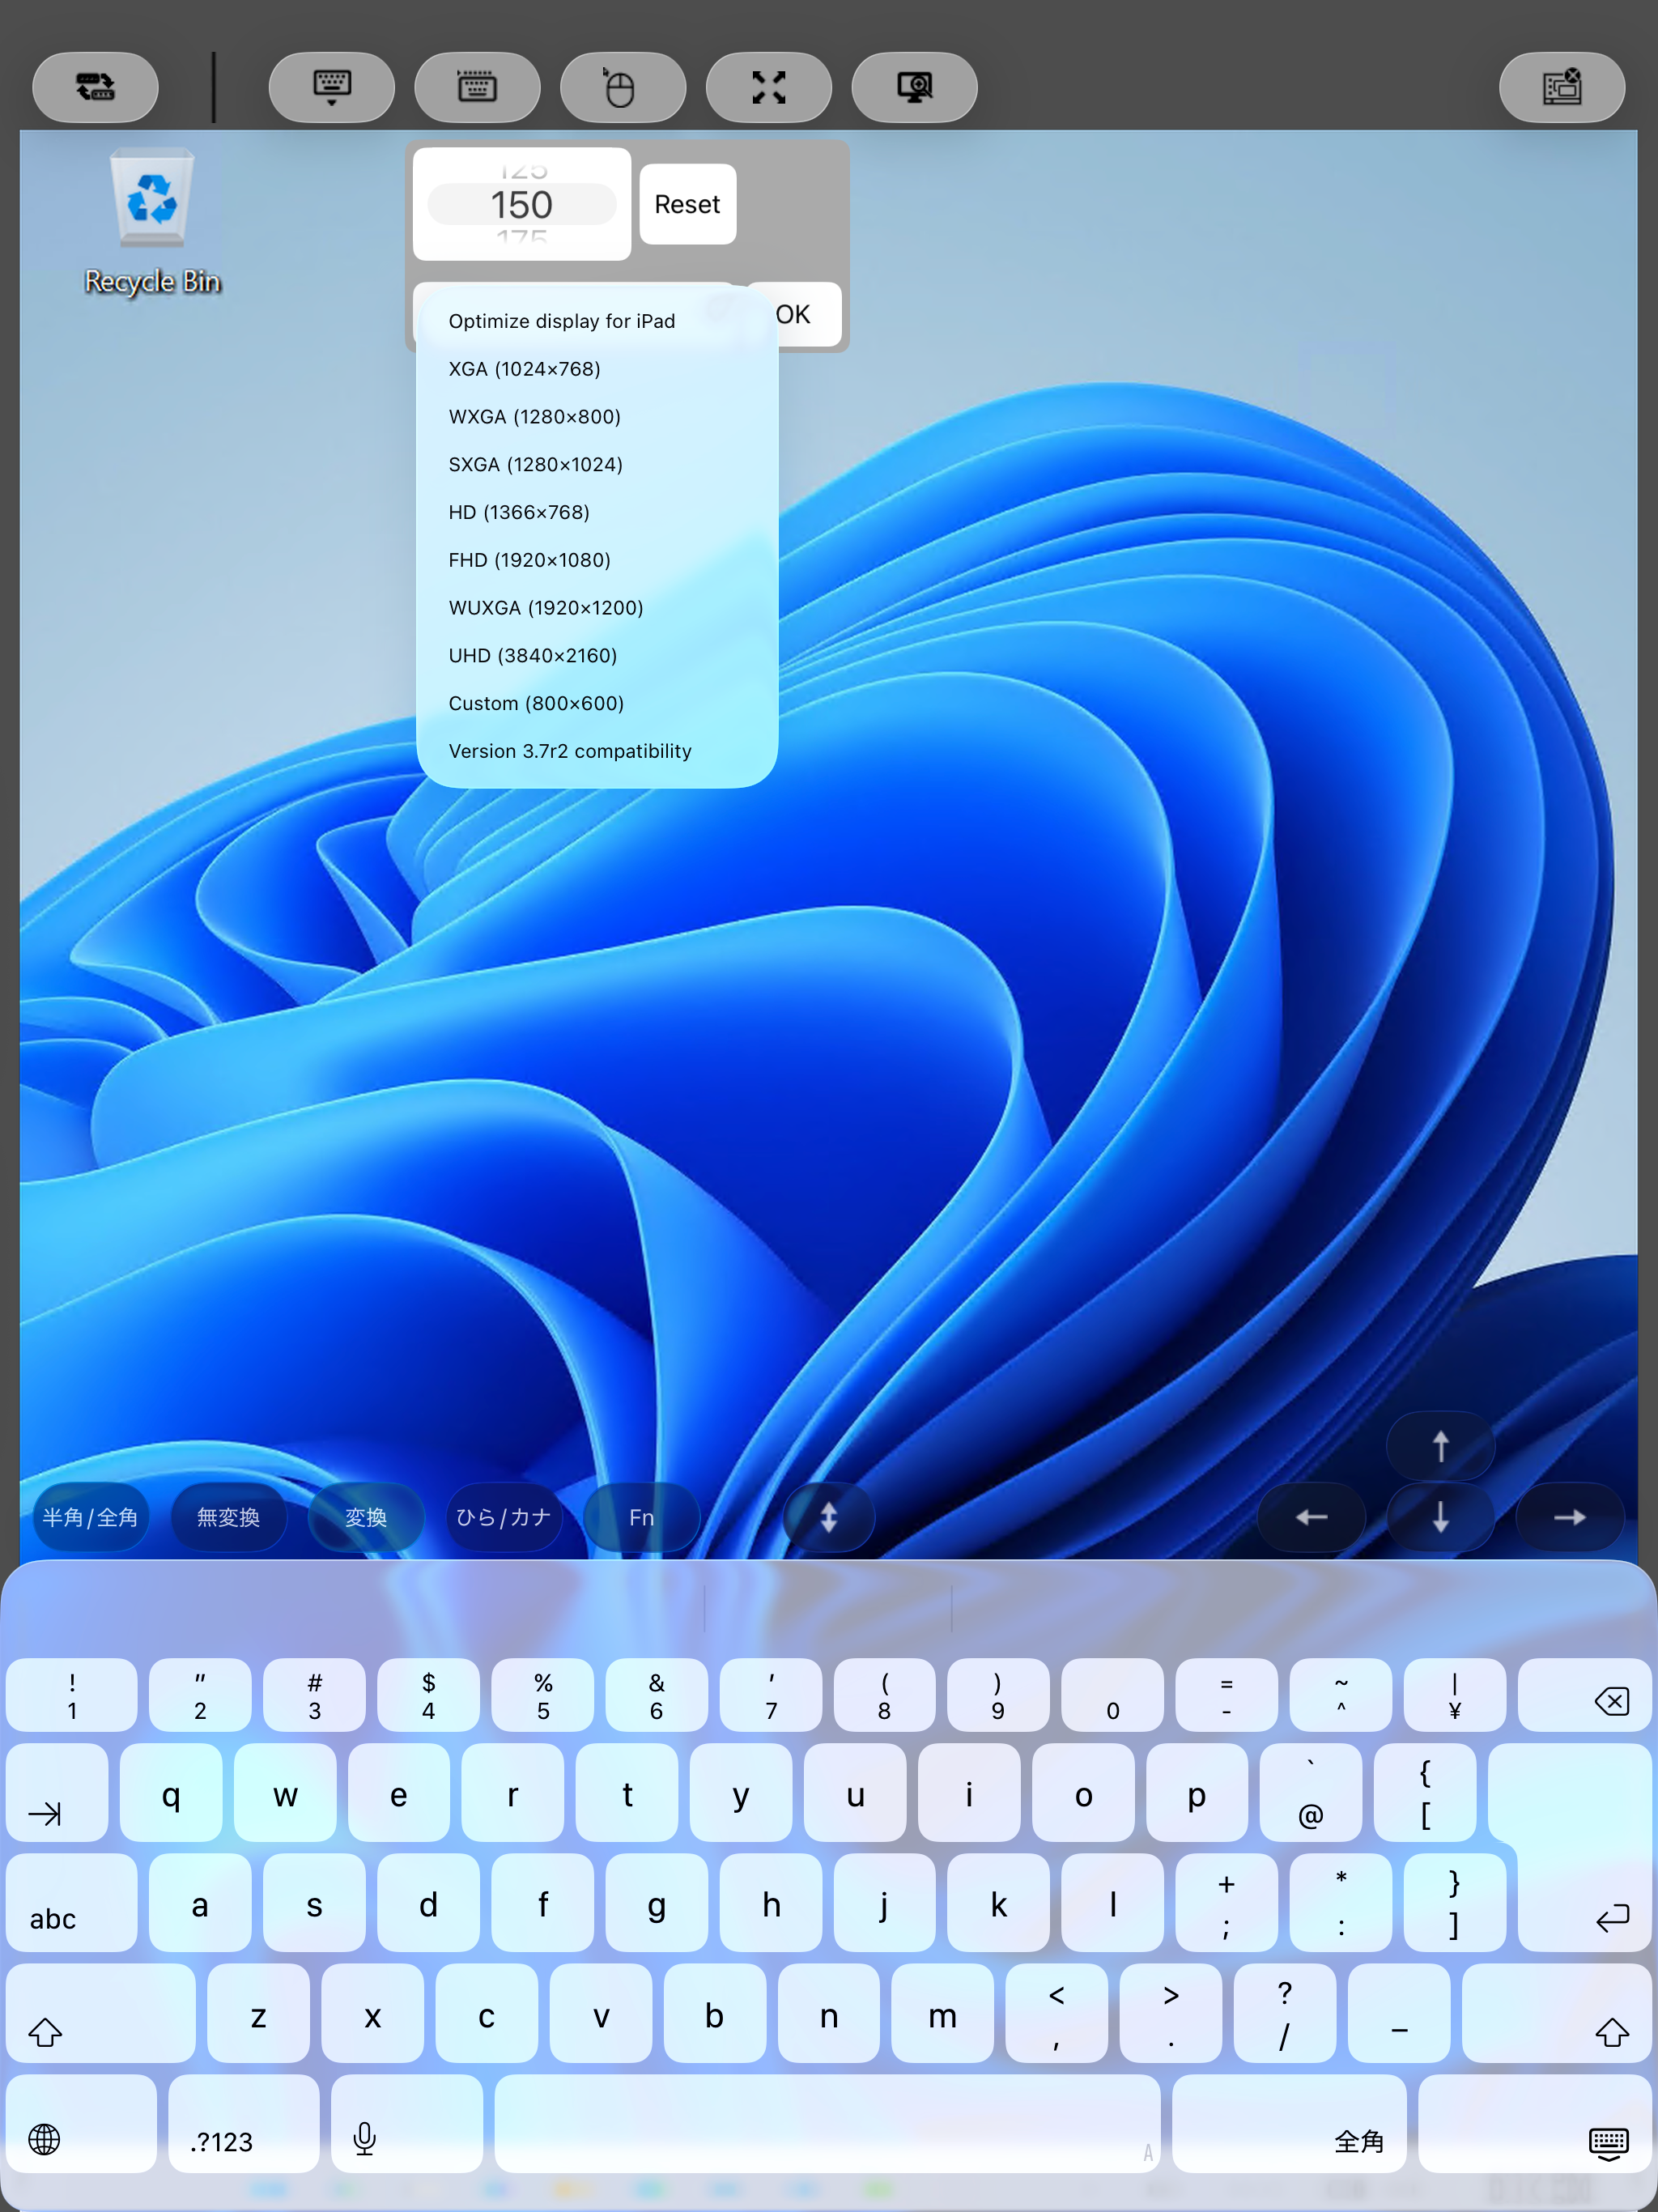Tap the q key
1658x2212 pixels.
[171, 1793]
